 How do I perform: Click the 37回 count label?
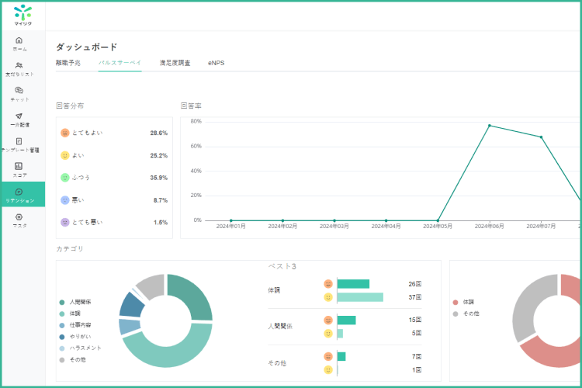coord(414,297)
